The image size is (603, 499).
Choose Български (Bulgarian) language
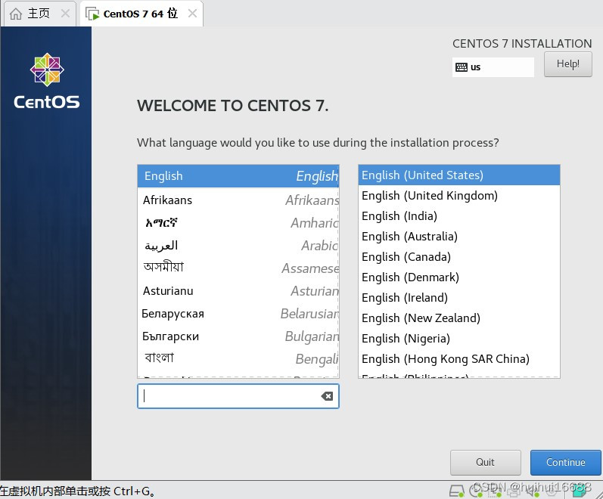pos(238,336)
